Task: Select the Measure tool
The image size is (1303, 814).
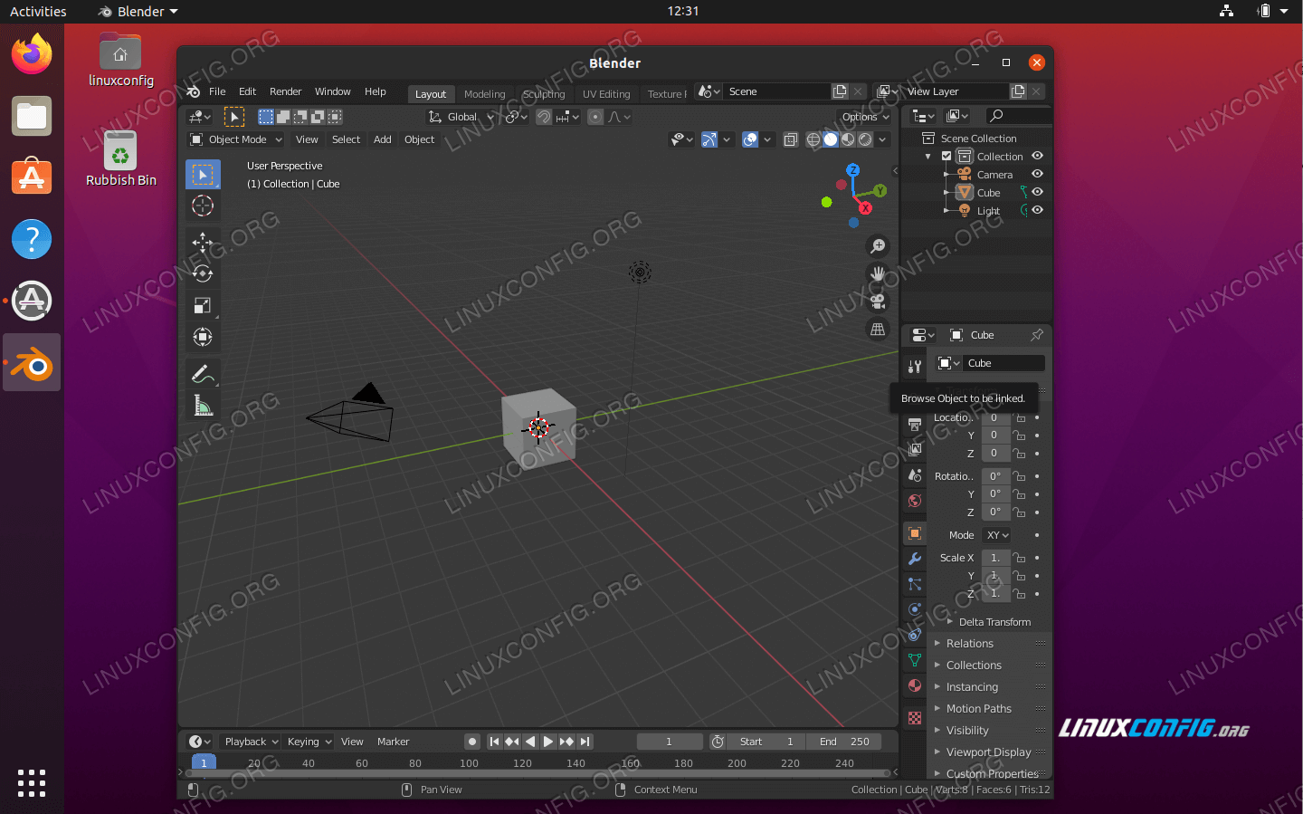Action: [x=203, y=405]
